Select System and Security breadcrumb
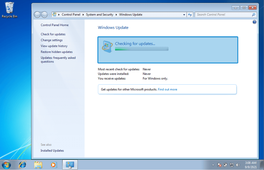264x170 pixels. click(x=99, y=15)
